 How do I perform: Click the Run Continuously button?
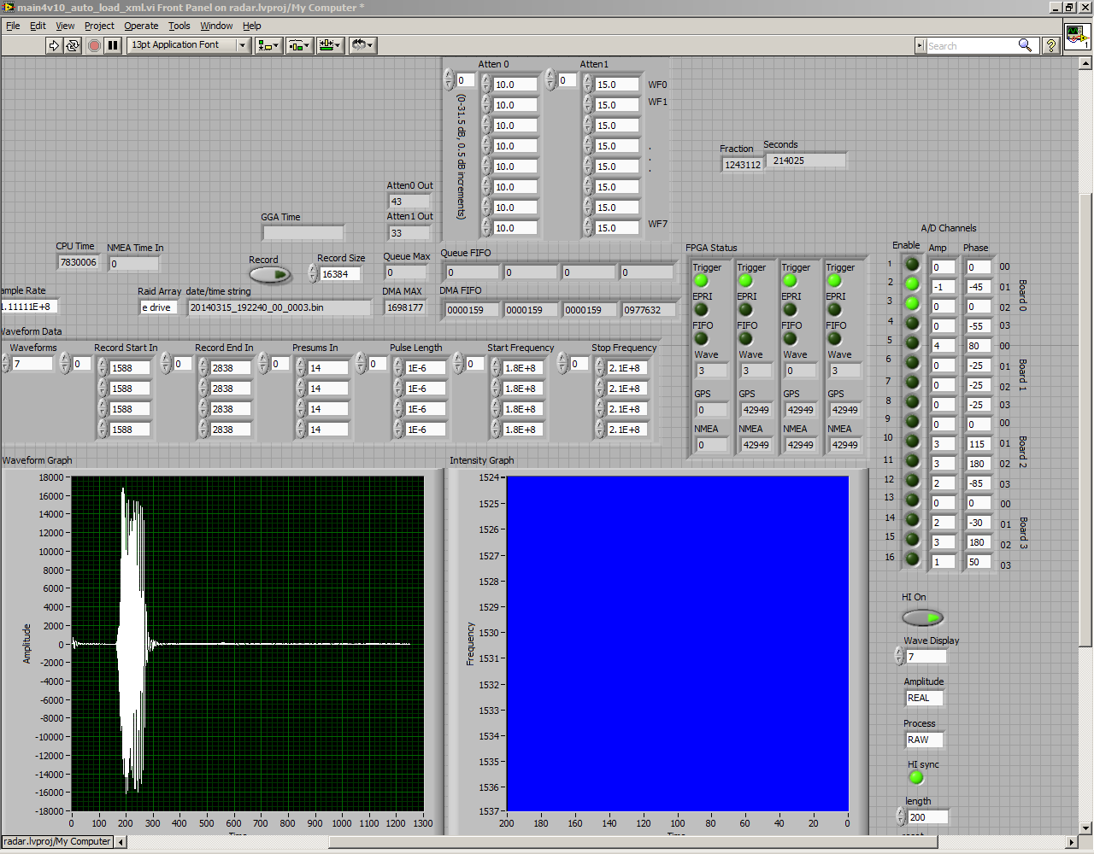pos(73,45)
